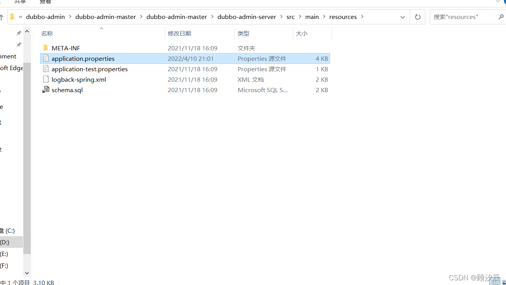Image resolution: width=506 pixels, height=285 pixels.
Task: Go to dubbo-admin-server breadcrumb folder
Action: [247, 17]
